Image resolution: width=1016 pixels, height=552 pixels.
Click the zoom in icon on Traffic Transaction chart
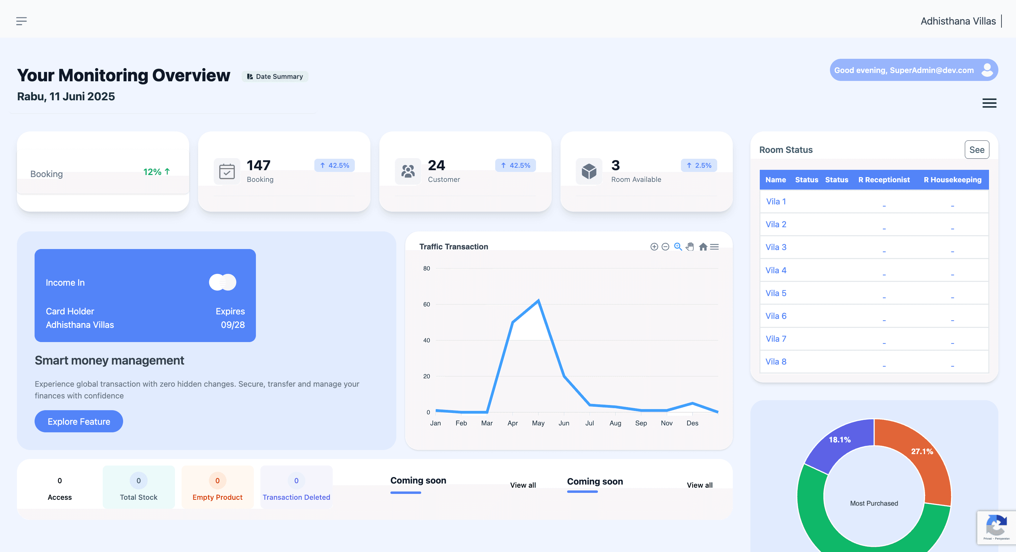[654, 247]
